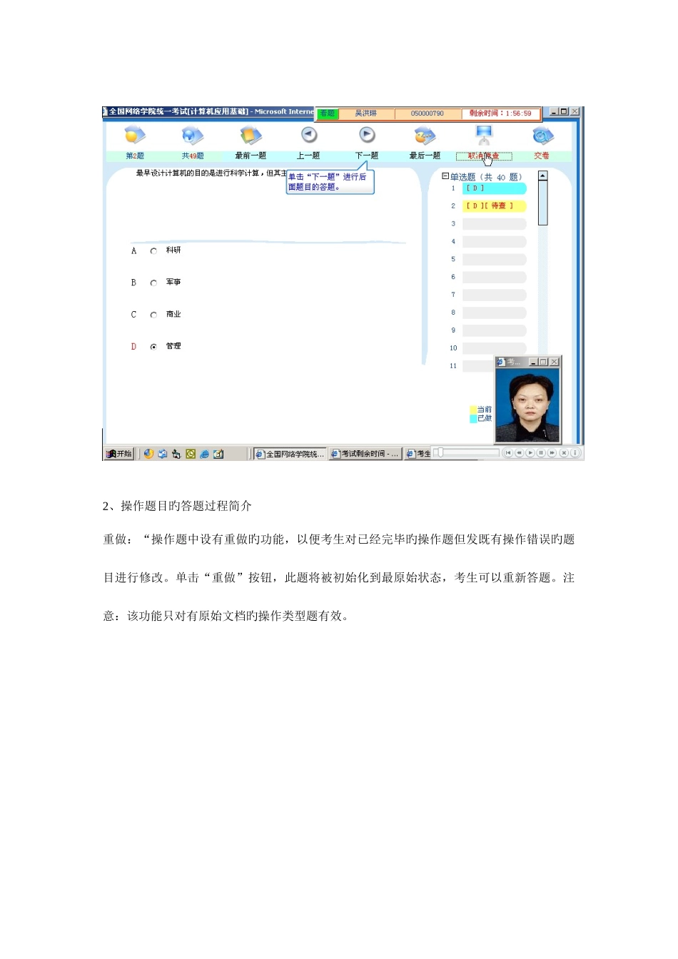Click the rewind playback button

click(519, 453)
